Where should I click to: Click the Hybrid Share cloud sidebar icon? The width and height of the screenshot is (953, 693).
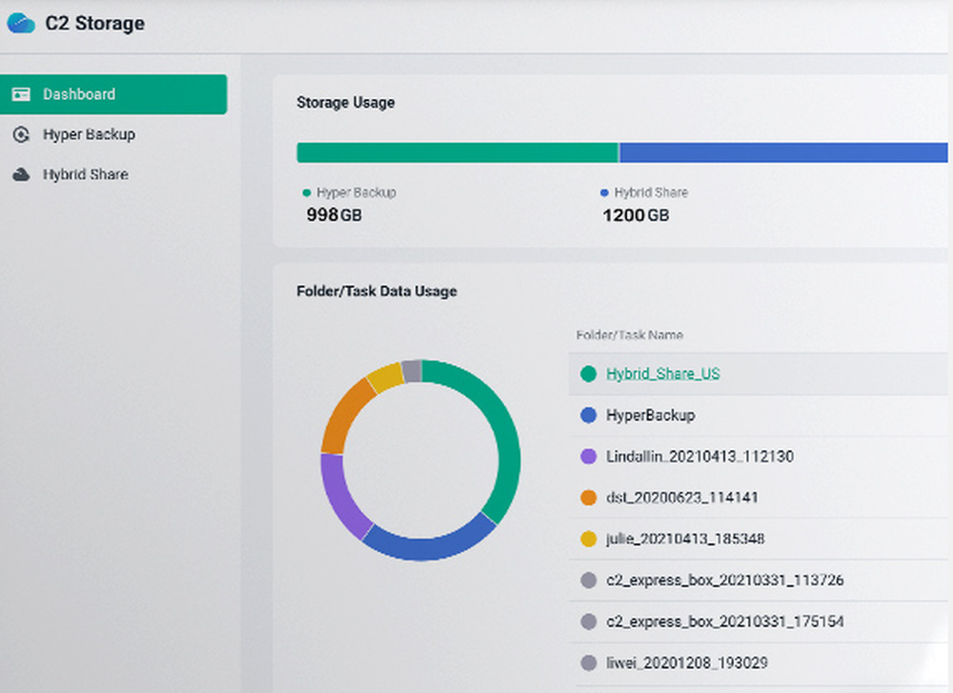21,175
